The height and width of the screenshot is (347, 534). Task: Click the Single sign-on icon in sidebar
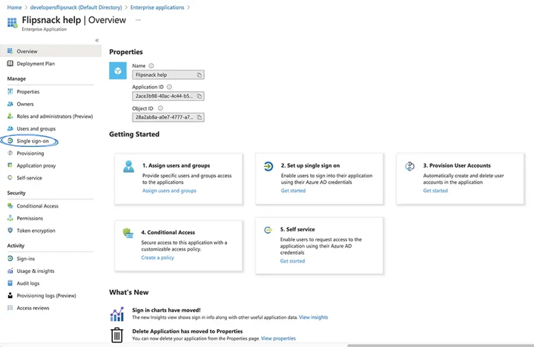pyautogui.click(x=10, y=141)
